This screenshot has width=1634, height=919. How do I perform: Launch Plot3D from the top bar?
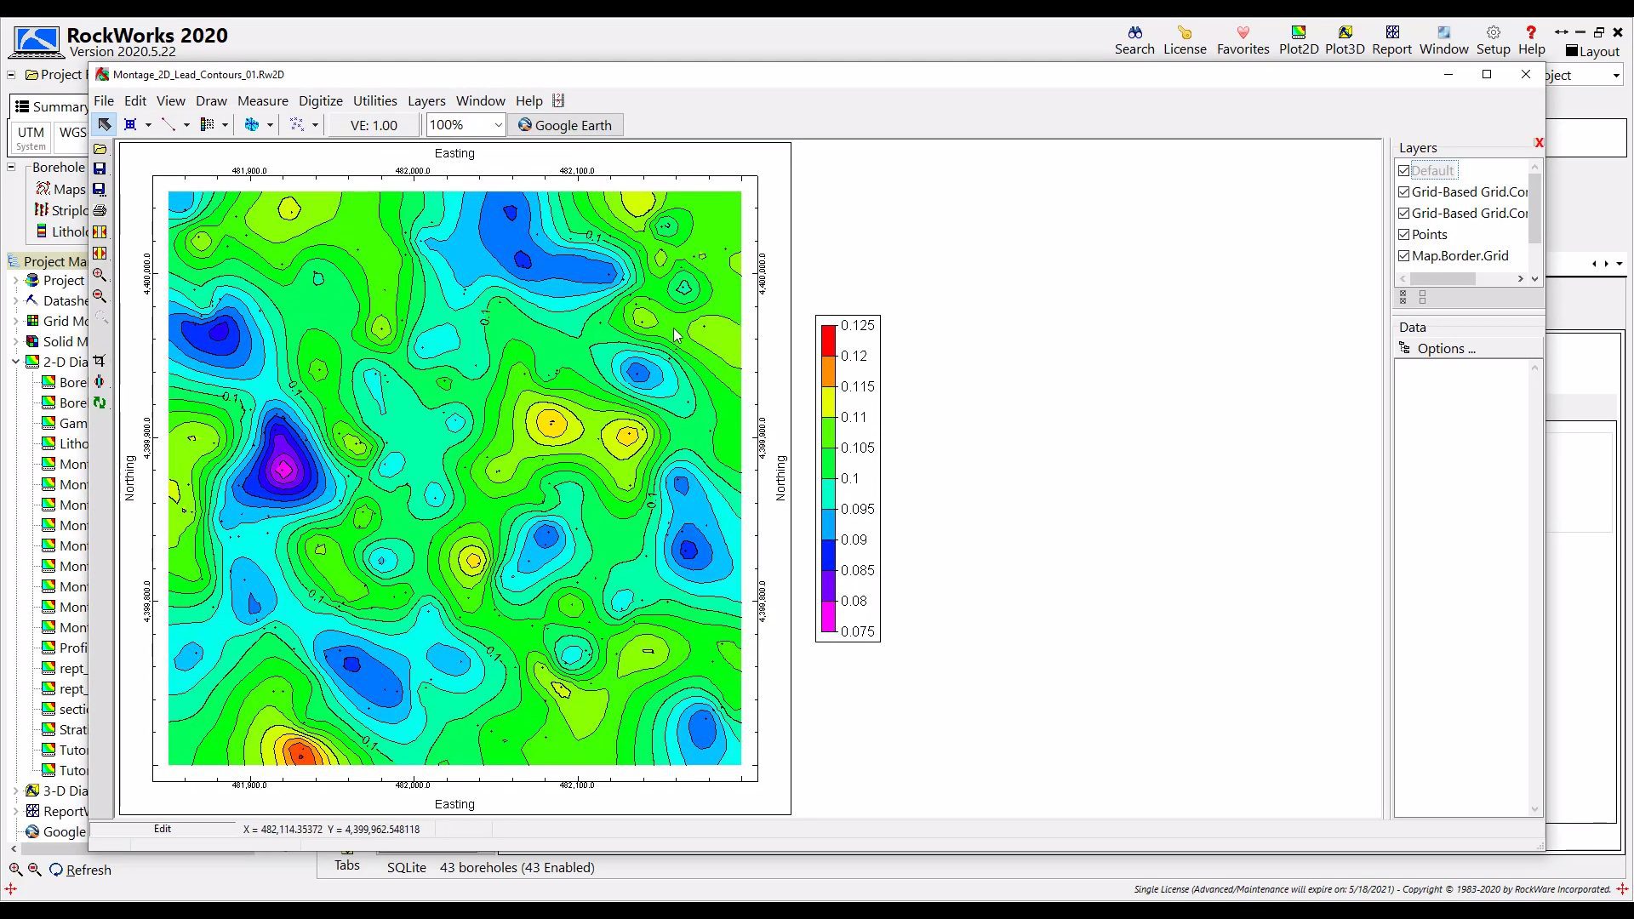(x=1345, y=40)
